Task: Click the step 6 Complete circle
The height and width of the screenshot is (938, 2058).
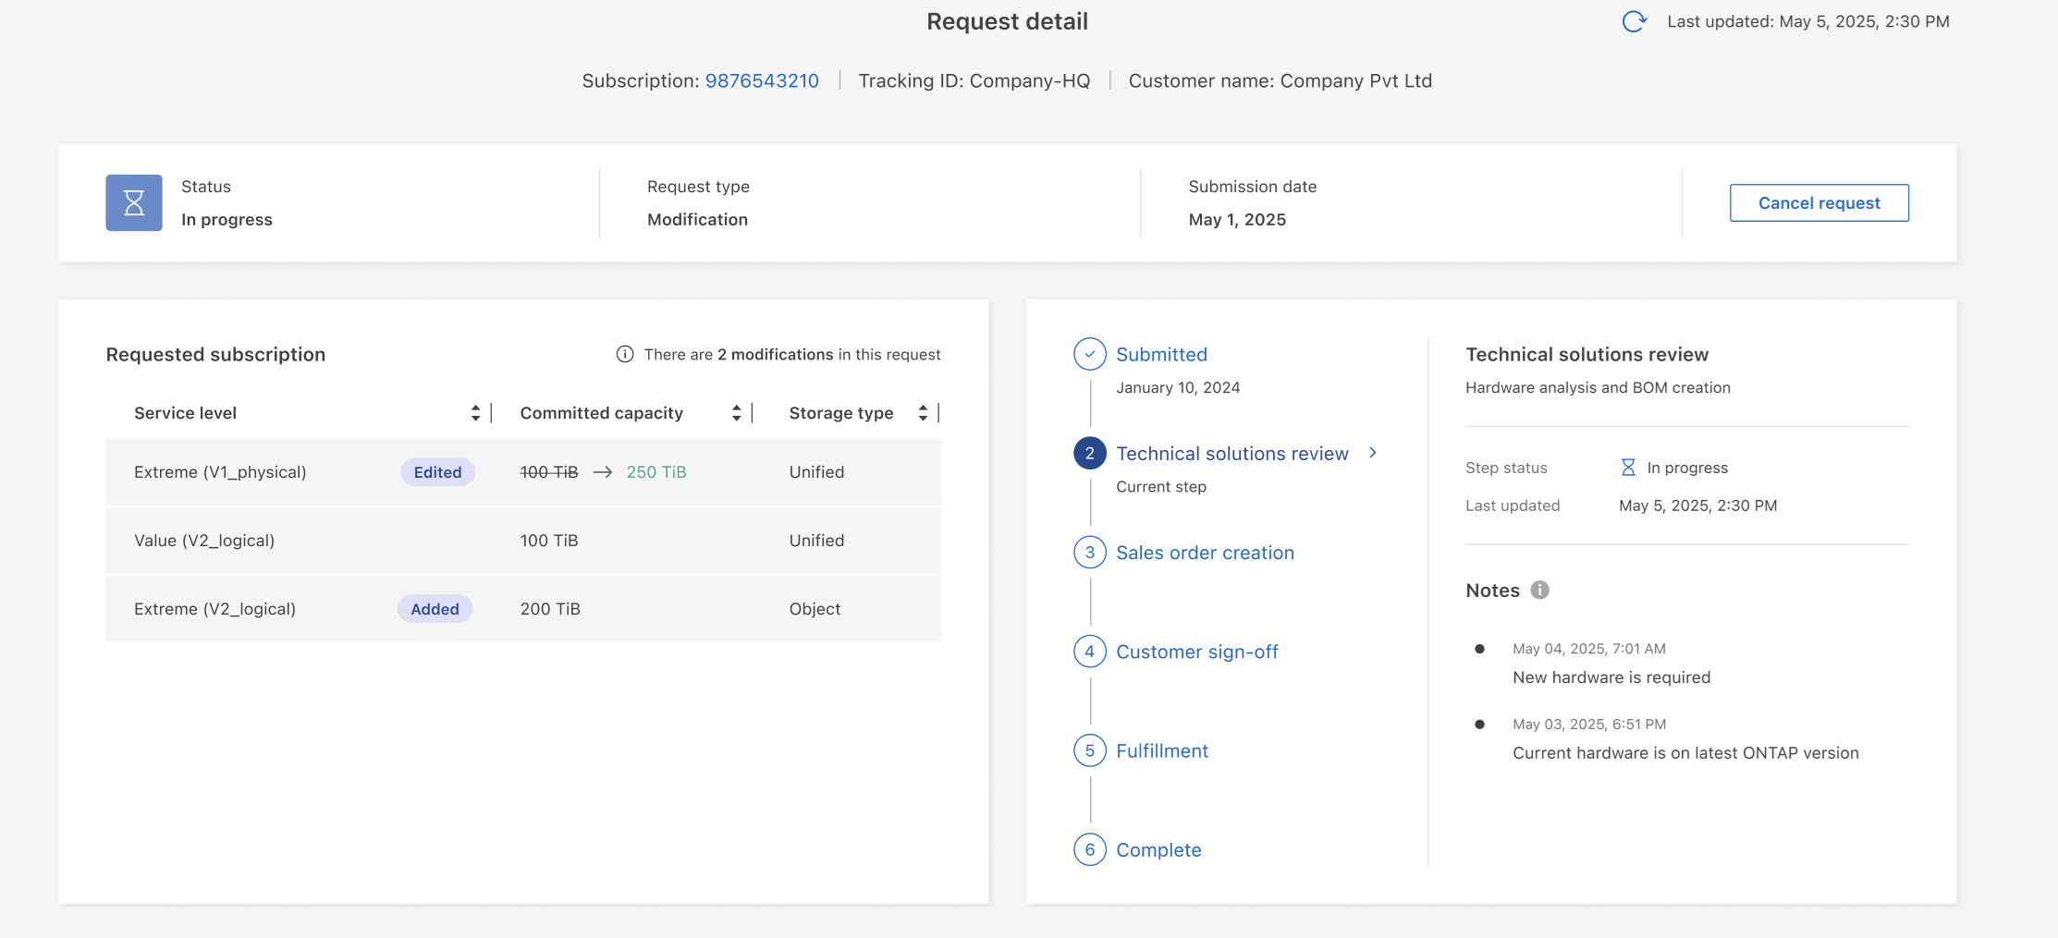Action: (x=1089, y=849)
